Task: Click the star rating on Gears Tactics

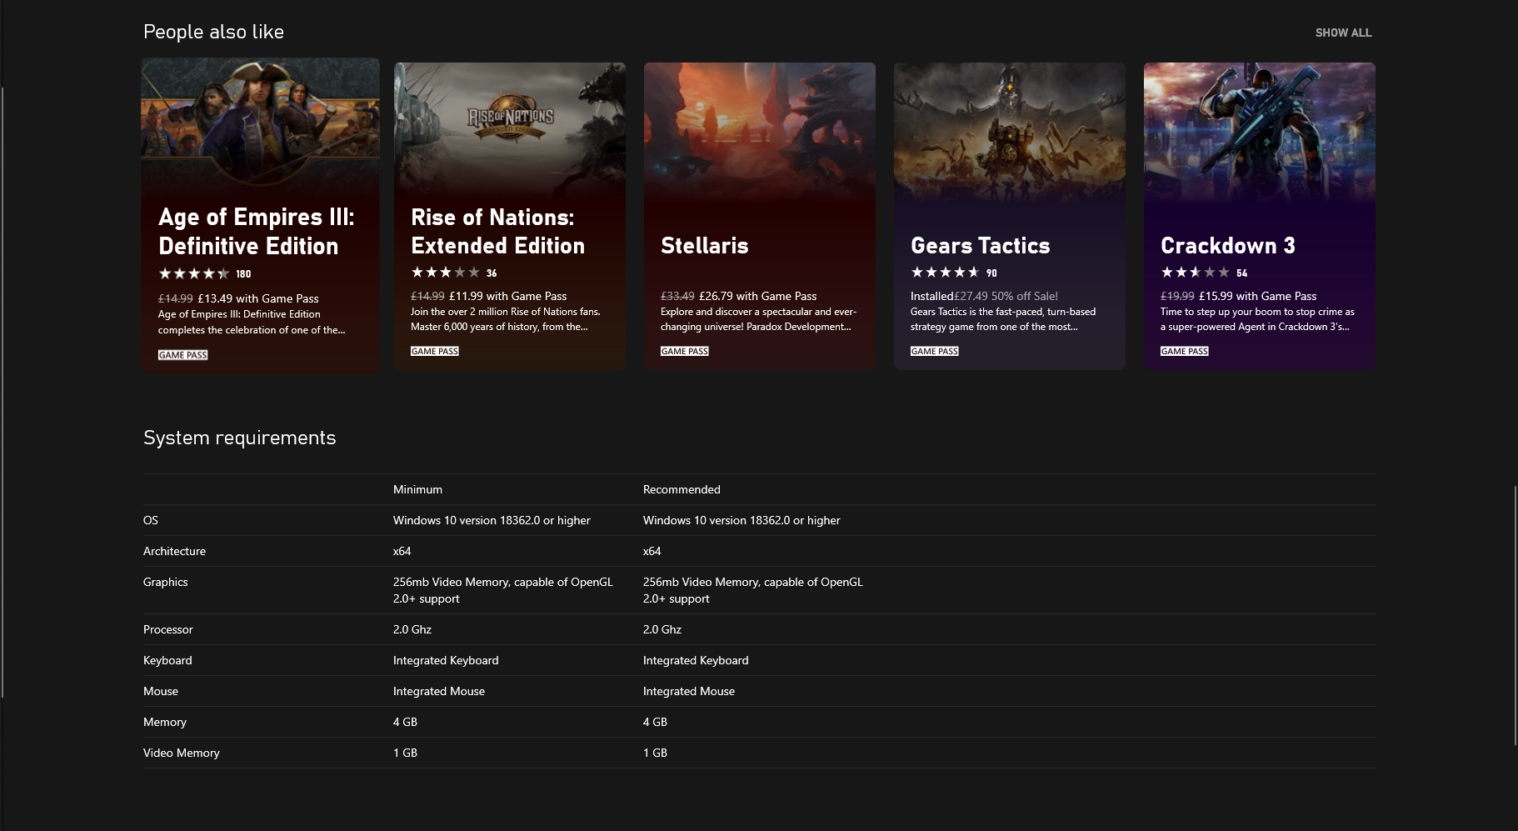Action: tap(945, 273)
